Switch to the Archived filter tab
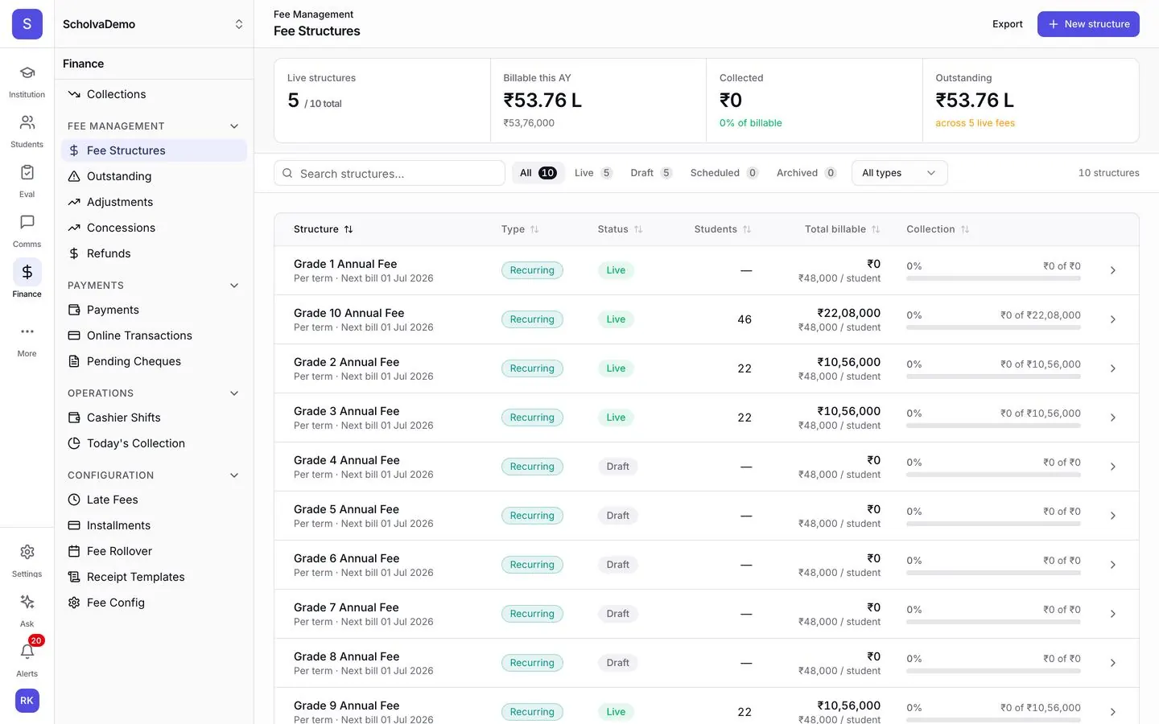This screenshot has height=724, width=1159. [x=806, y=173]
